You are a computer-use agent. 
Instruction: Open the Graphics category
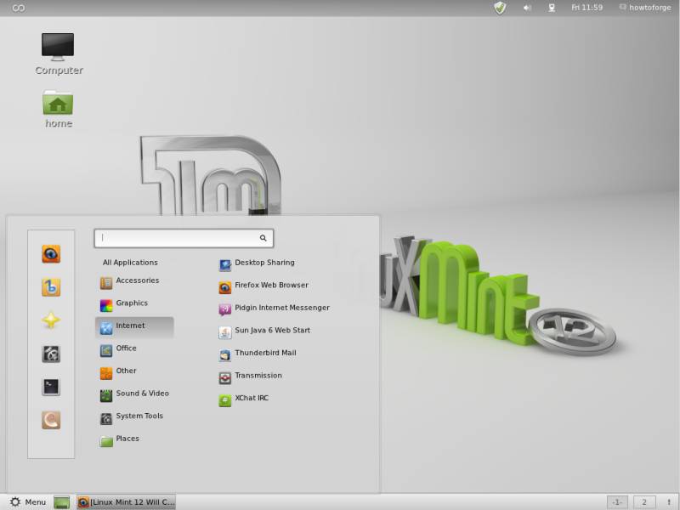(134, 304)
